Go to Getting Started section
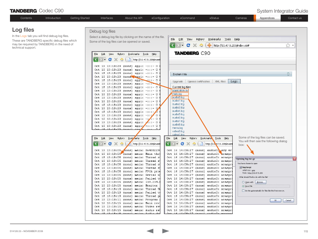The width and height of the screenshot is (318, 239). coord(80,18)
